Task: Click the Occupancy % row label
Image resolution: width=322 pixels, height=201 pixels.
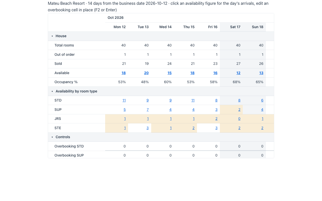Action: (x=66, y=82)
